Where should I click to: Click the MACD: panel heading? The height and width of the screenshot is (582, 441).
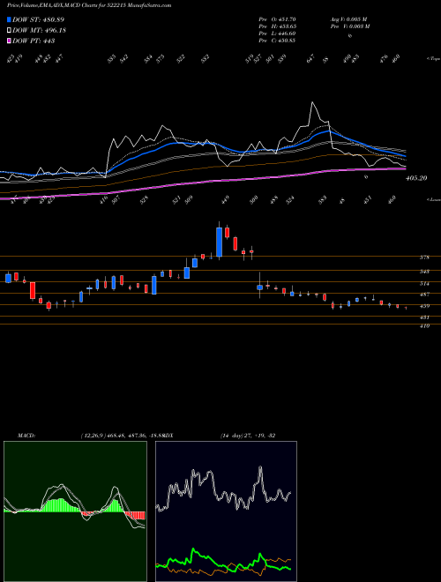[x=26, y=435]
